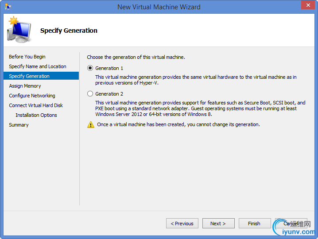Screen dimensions: 318x239
Task: Cancel the wizard
Action: pos(291,224)
